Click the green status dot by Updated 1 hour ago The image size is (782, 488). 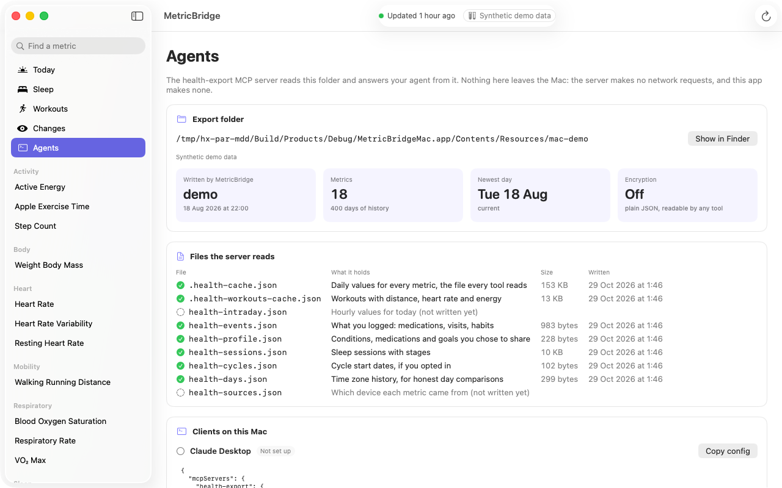(381, 16)
